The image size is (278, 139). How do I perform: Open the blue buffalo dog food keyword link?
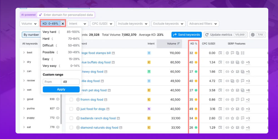tap(96, 62)
